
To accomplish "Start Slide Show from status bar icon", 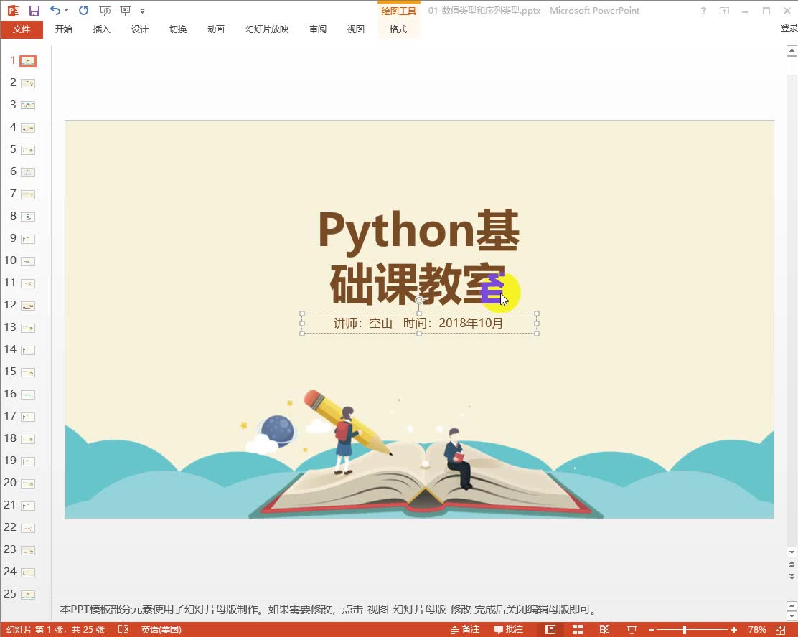I will [x=631, y=629].
